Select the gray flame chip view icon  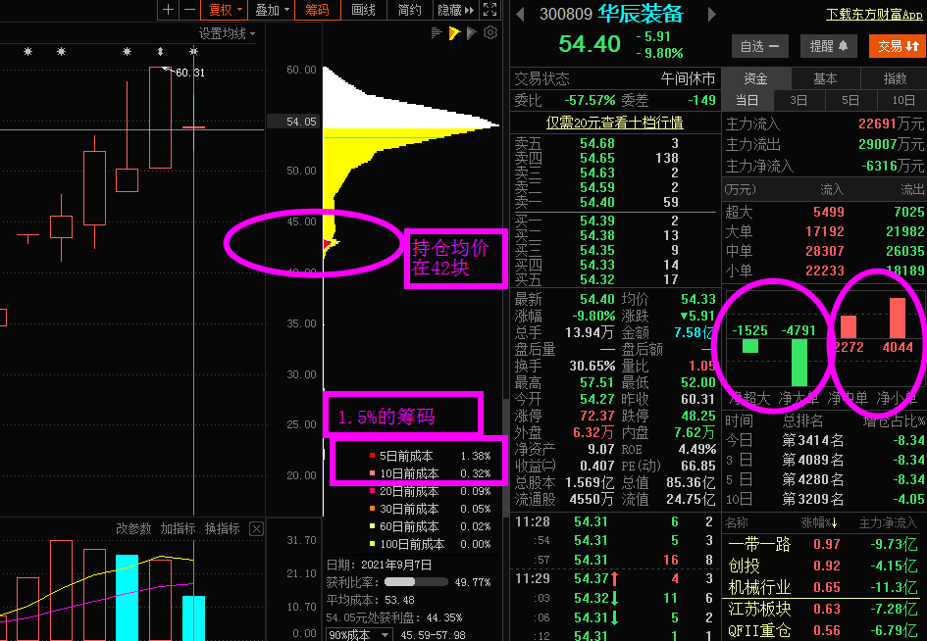[472, 33]
